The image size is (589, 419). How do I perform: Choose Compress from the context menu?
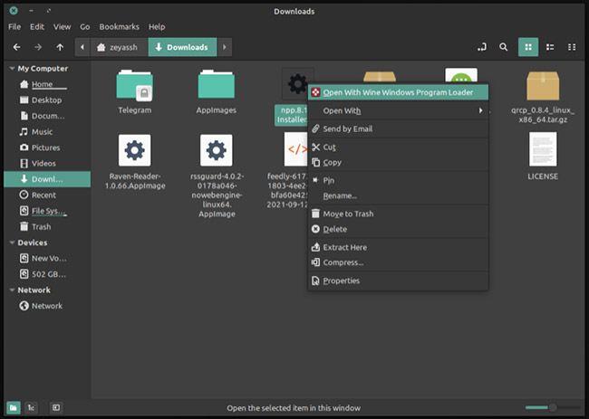[398, 262]
